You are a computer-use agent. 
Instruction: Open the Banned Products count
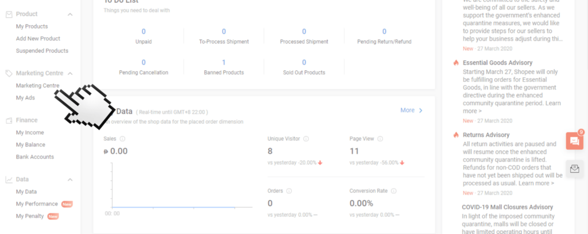(x=223, y=63)
